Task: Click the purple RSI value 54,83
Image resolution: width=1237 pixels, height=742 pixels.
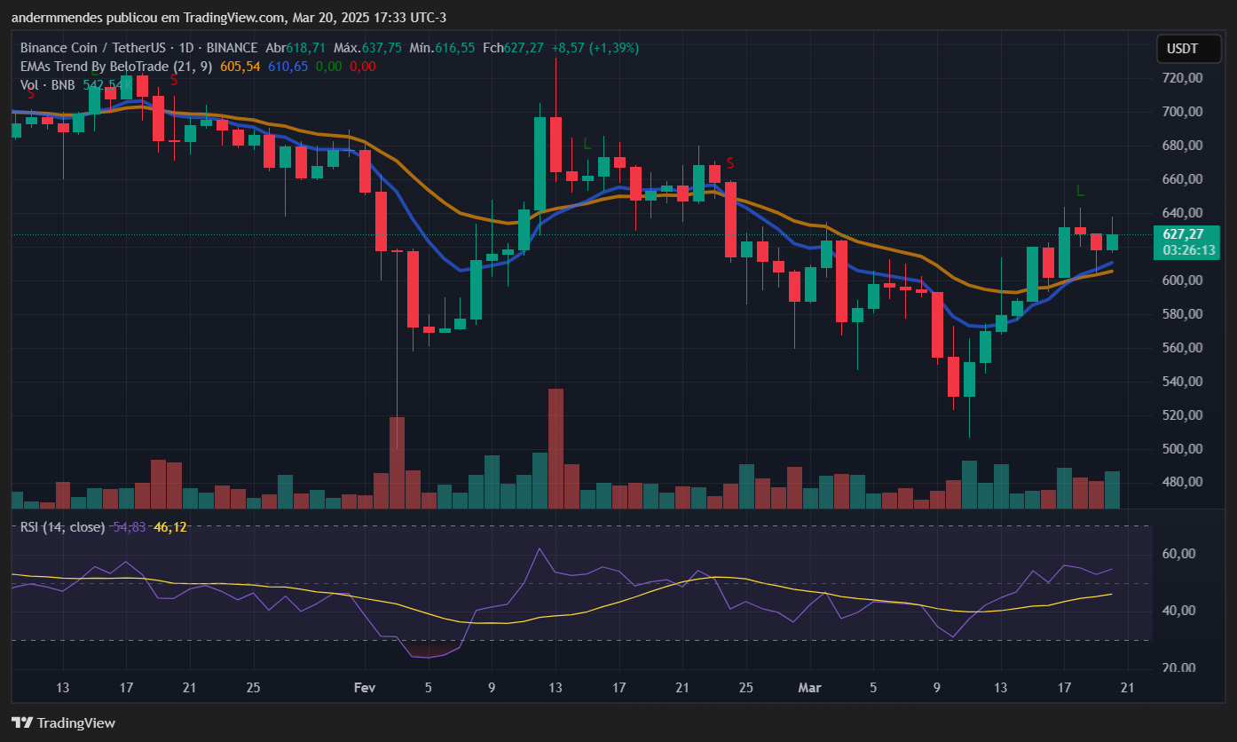Action: (130, 527)
